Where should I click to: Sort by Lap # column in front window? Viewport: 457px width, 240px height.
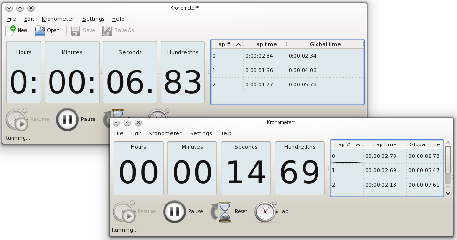point(347,144)
